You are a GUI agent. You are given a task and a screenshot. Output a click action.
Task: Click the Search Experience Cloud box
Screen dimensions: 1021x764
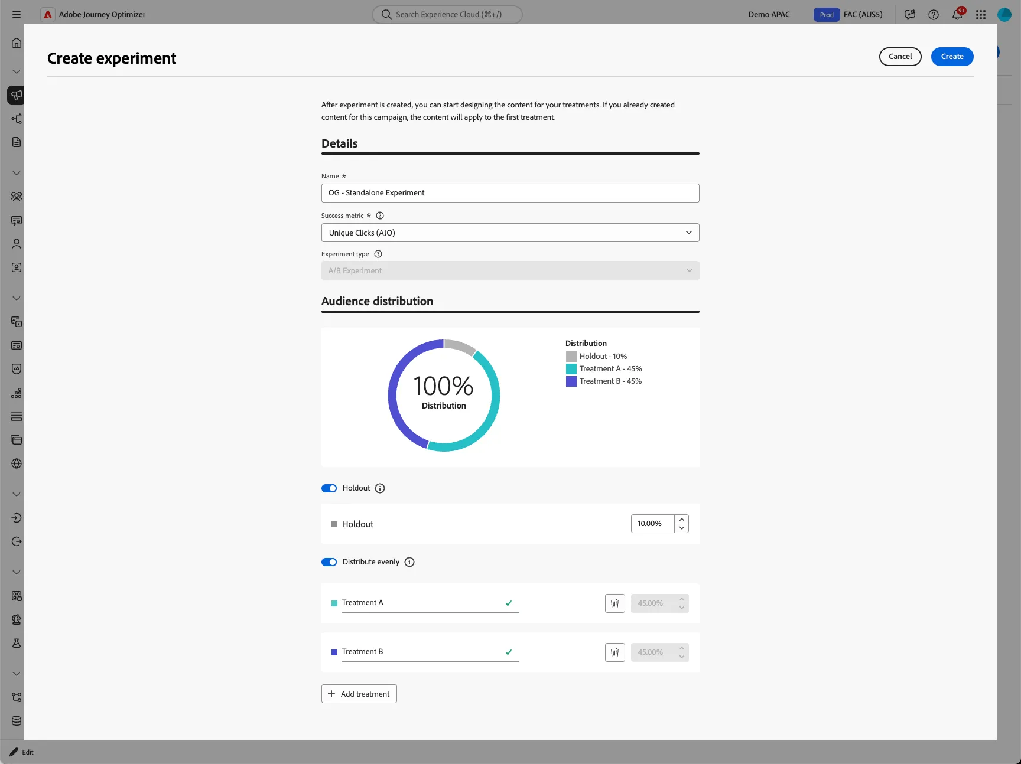click(447, 15)
